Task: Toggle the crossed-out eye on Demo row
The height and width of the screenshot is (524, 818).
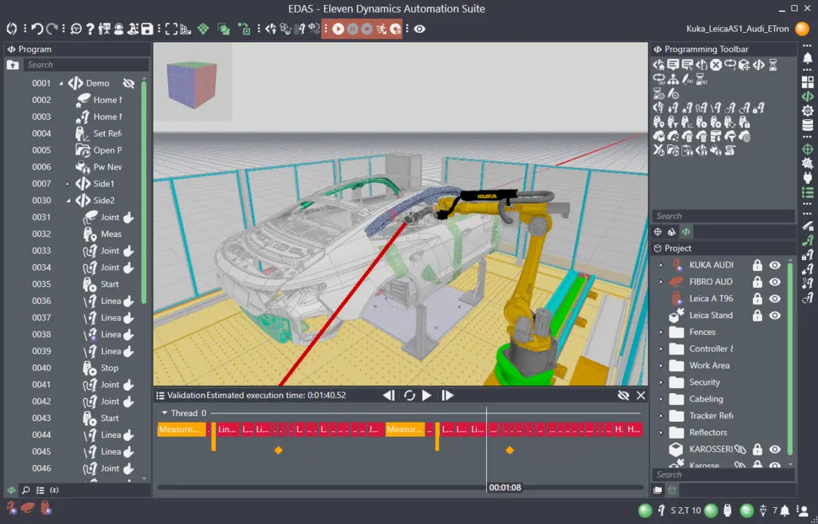Action: [128, 83]
